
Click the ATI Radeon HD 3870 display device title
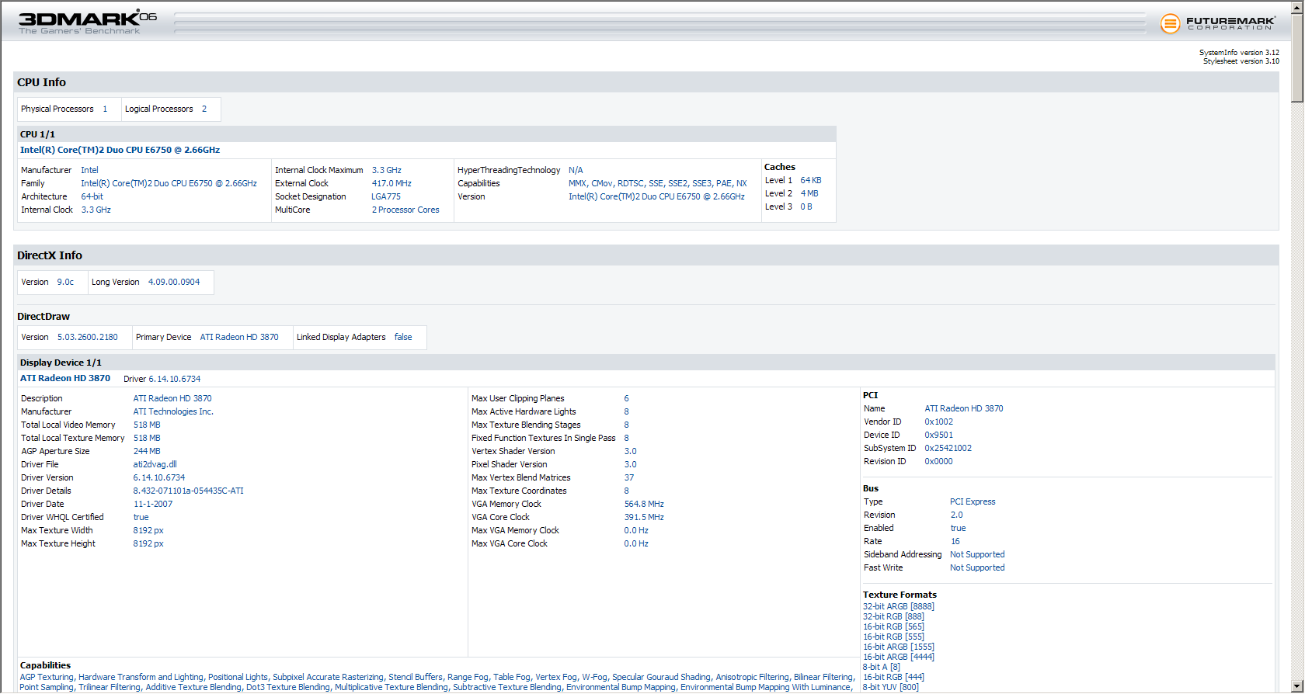[x=65, y=378]
